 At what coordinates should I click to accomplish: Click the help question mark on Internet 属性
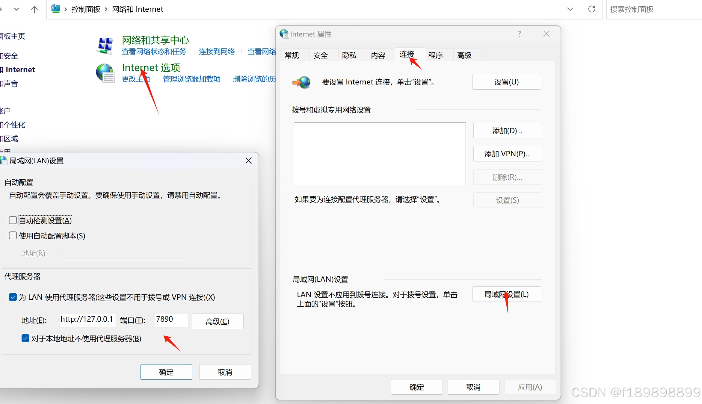tap(519, 34)
